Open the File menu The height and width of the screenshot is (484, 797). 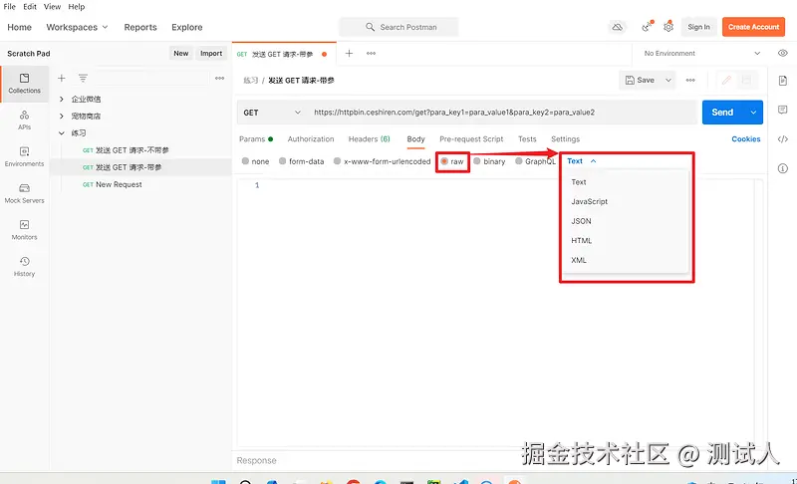[x=10, y=7]
